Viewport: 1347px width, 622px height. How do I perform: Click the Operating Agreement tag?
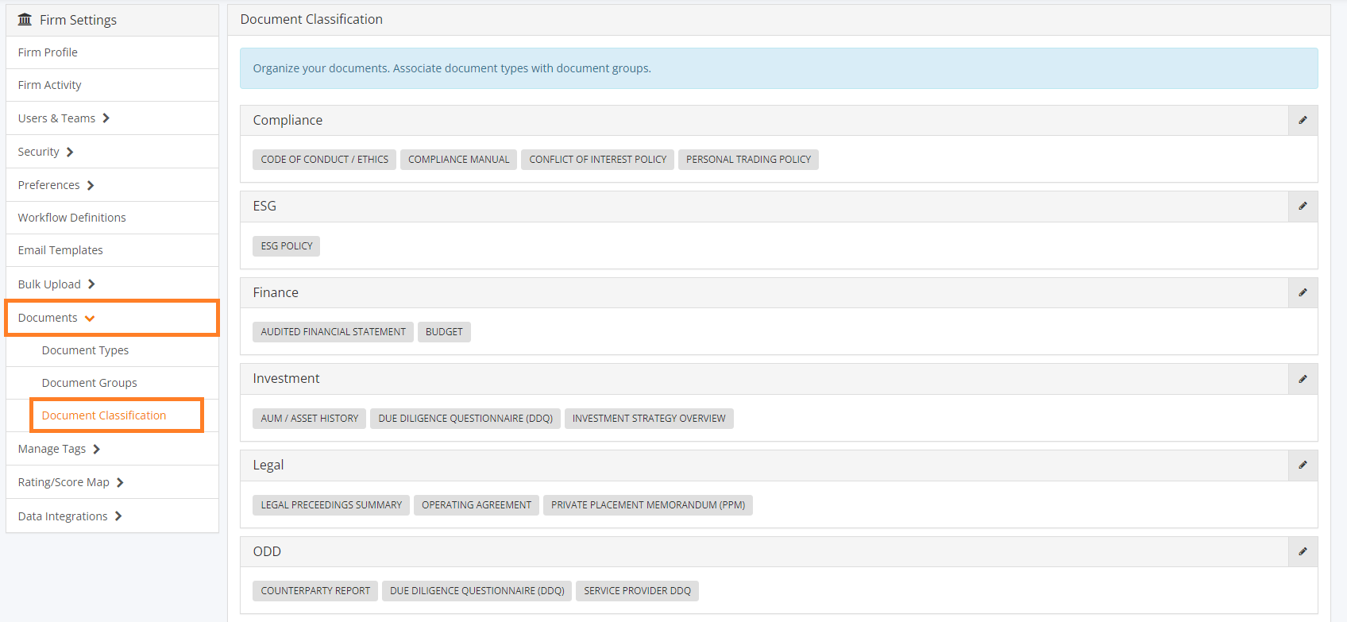click(x=477, y=505)
